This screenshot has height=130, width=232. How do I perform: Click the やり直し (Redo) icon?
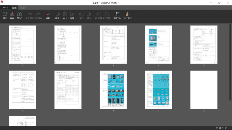click(x=38, y=14)
